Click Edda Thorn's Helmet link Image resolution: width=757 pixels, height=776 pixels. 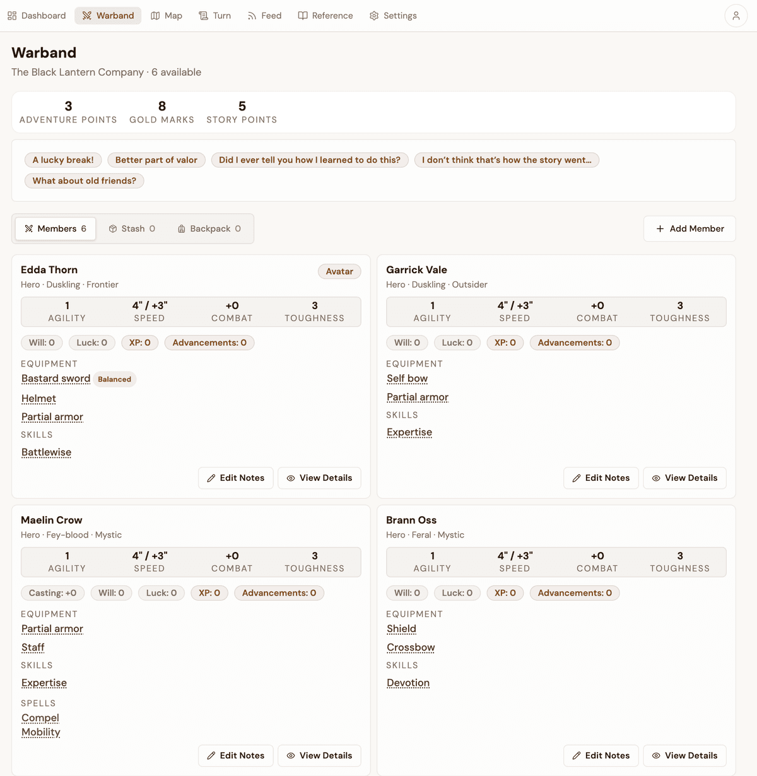point(38,399)
